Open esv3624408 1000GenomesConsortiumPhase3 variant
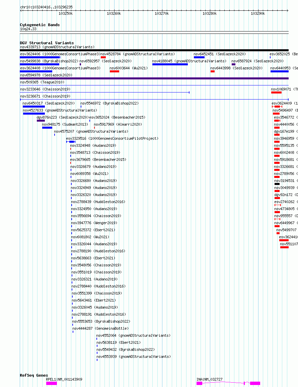 click(60, 68)
